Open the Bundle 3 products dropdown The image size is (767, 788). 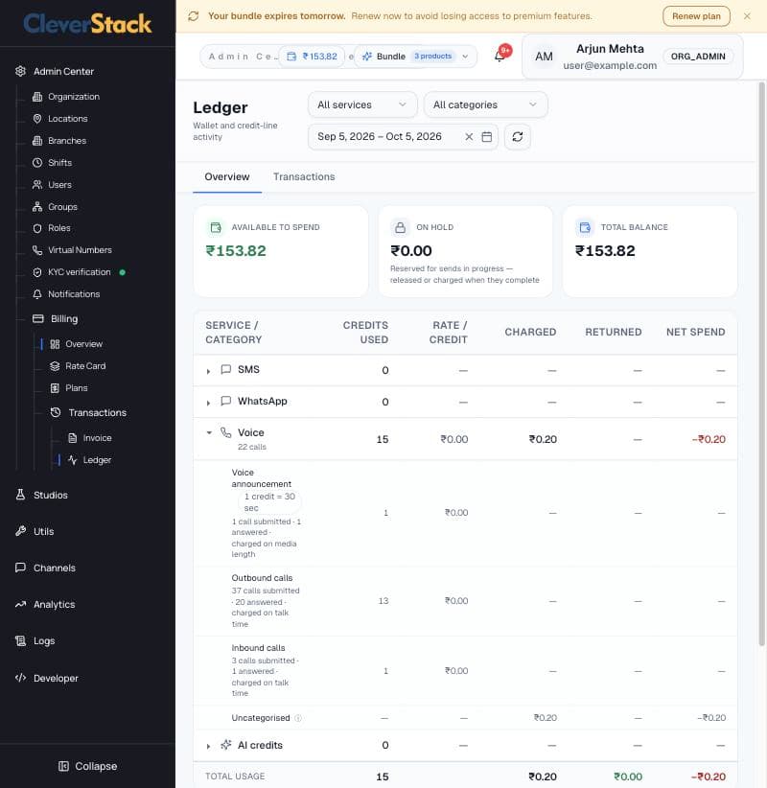tap(415, 57)
